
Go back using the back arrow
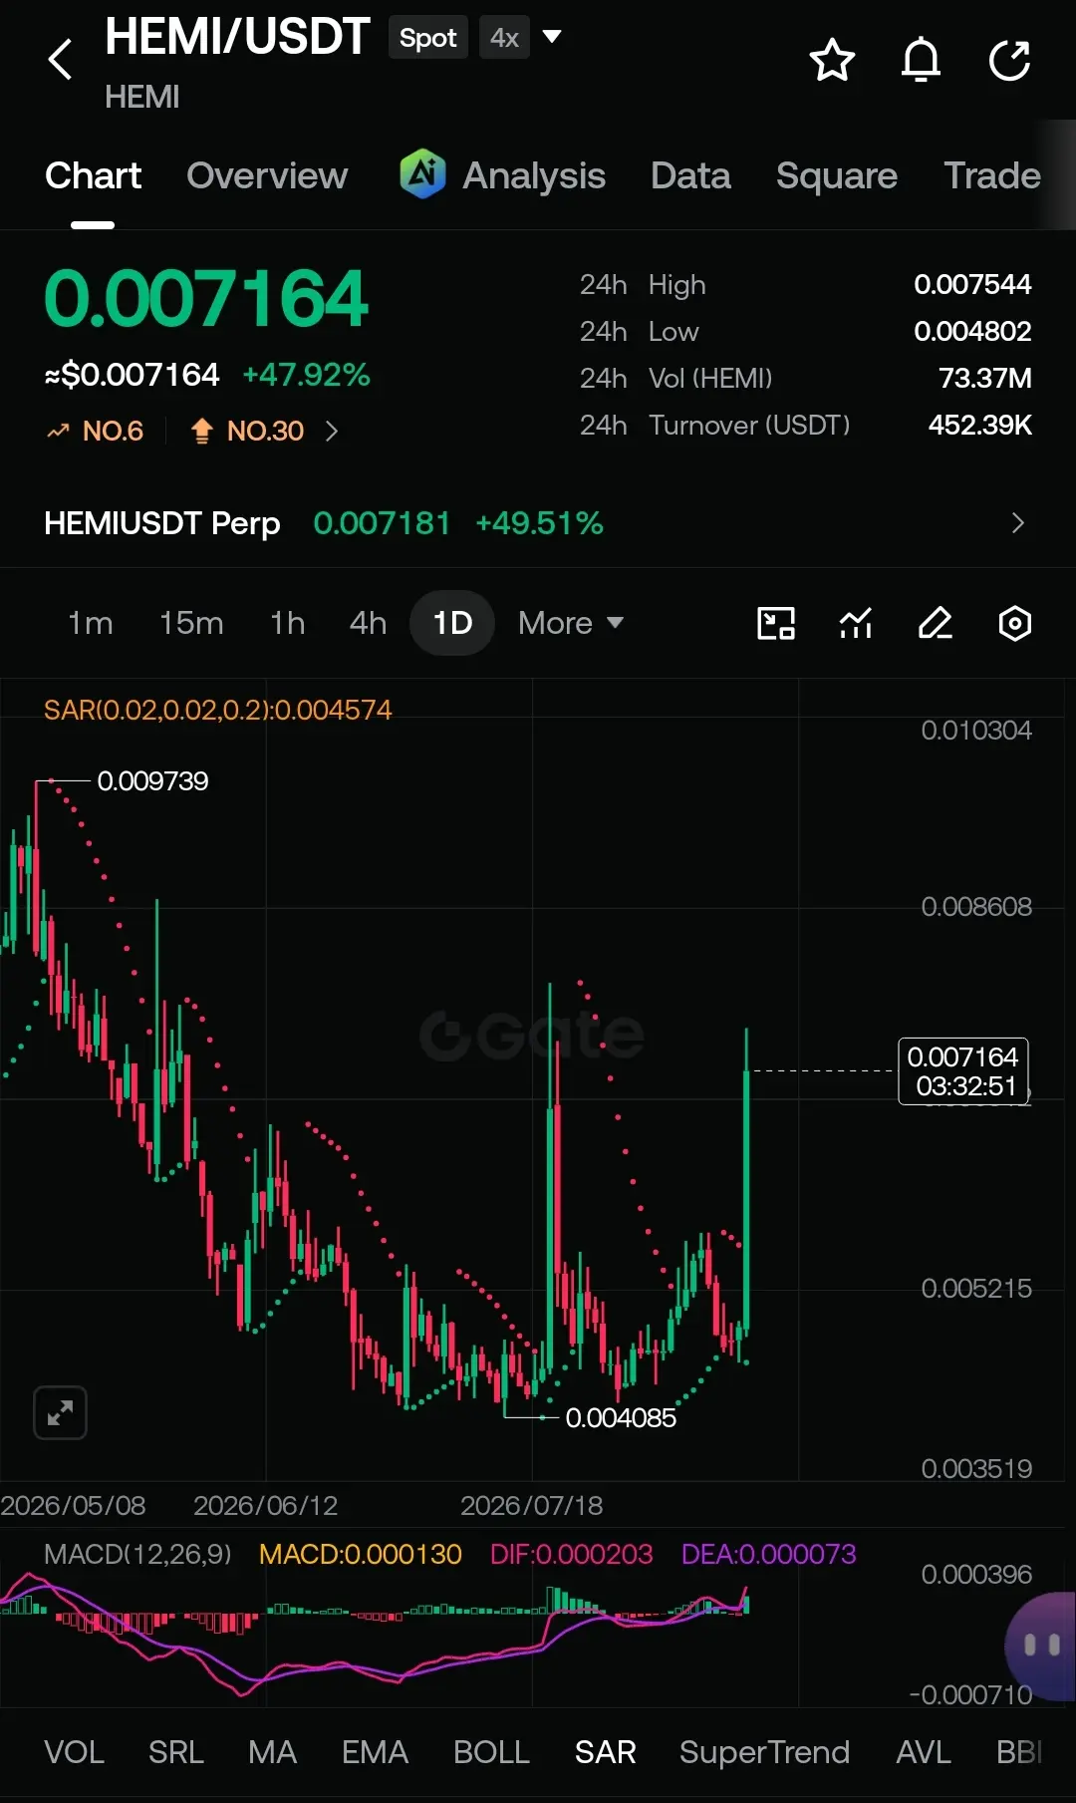61,60
